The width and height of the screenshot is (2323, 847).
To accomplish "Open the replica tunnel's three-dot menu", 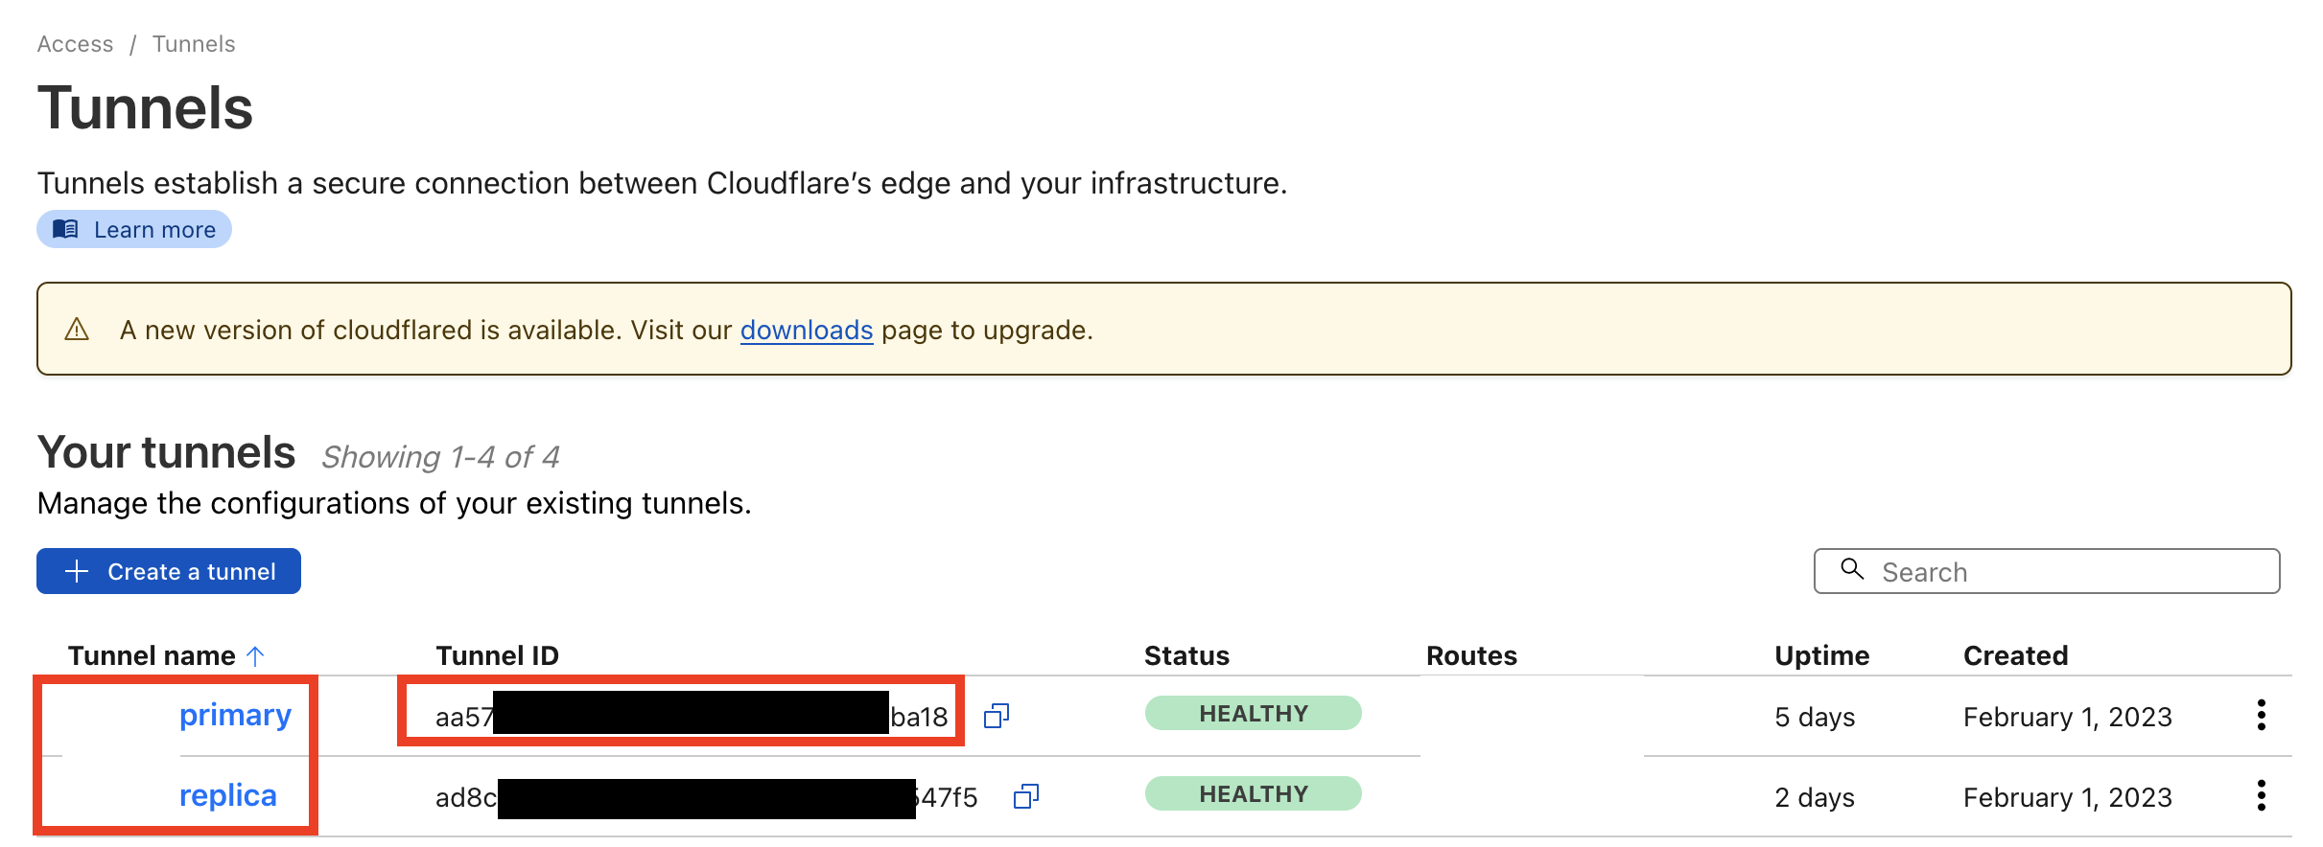I will coord(2261,795).
